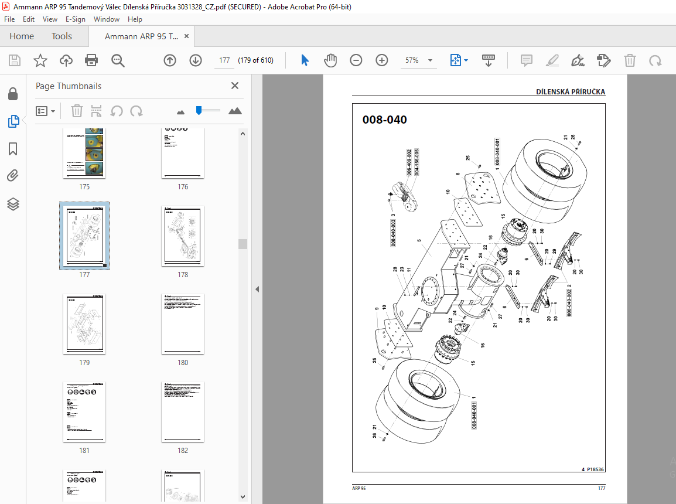Open the Help menu
676x504 pixels.
click(135, 19)
